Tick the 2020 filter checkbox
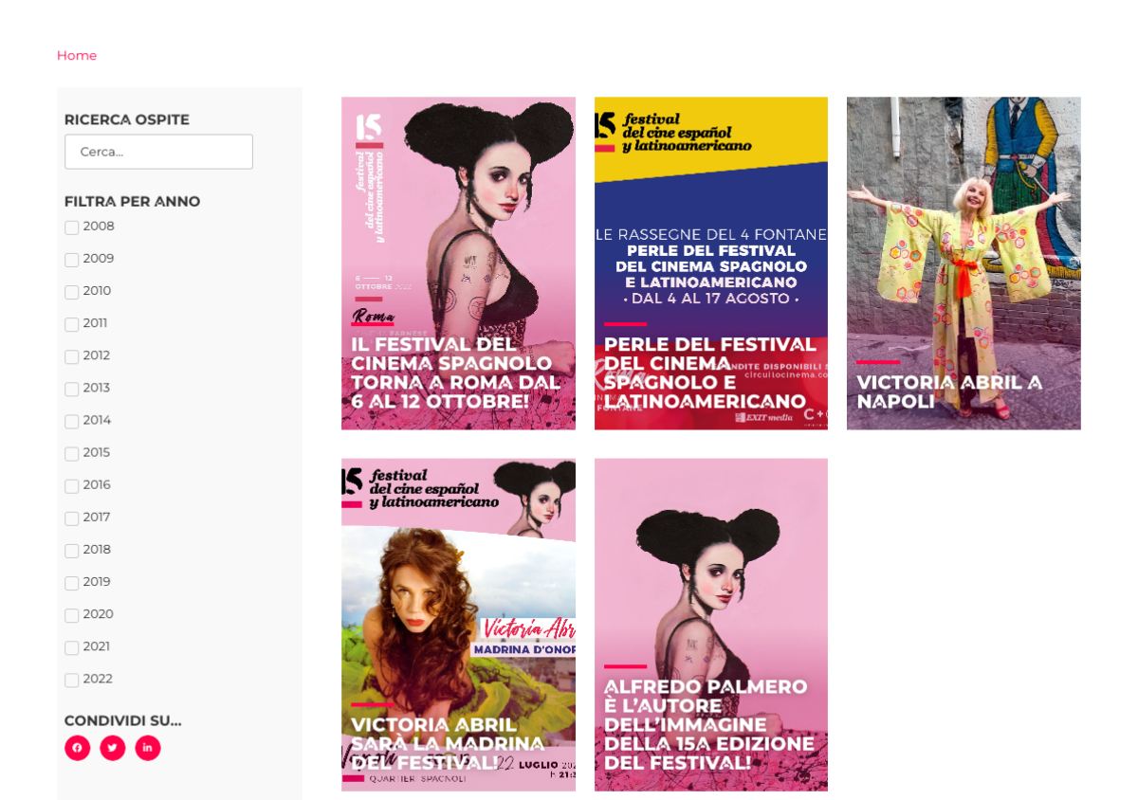 72,615
